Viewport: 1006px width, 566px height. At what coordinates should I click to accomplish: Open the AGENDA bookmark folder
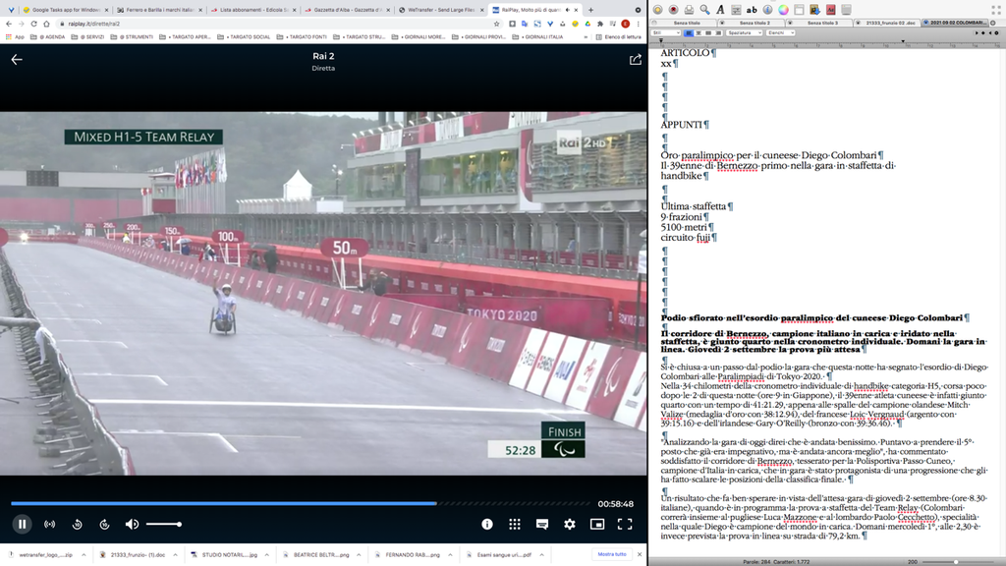tap(52, 36)
